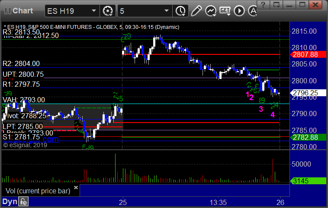Select the drawing pencil tool
This screenshot has width=328, height=208.
(196, 11)
